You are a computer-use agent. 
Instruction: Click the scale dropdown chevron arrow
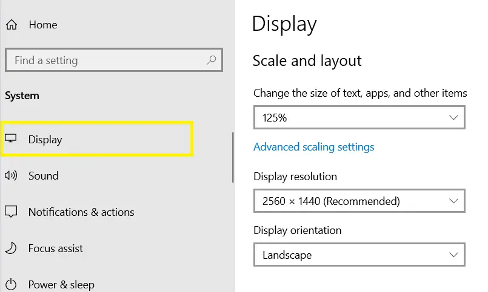[453, 117]
